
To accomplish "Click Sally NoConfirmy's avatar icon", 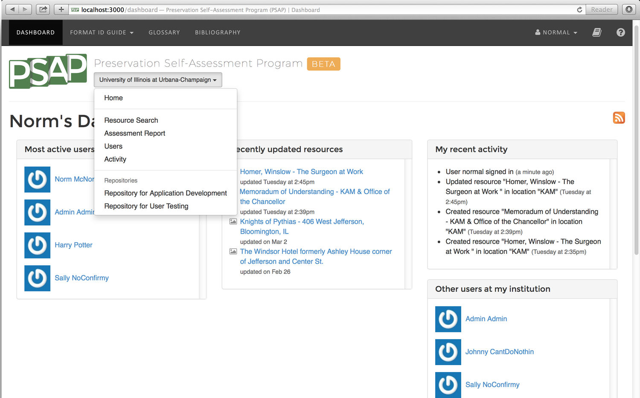I will pos(37,279).
